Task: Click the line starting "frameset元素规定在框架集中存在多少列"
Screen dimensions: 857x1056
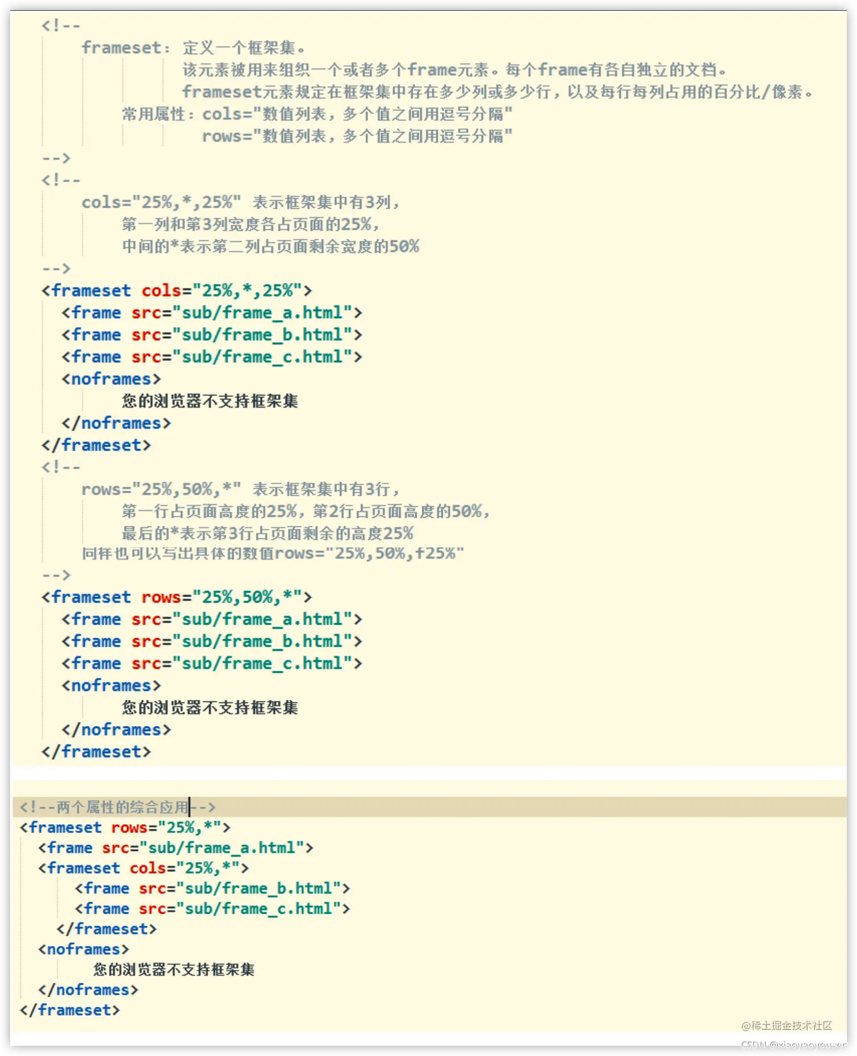Action: tap(498, 92)
